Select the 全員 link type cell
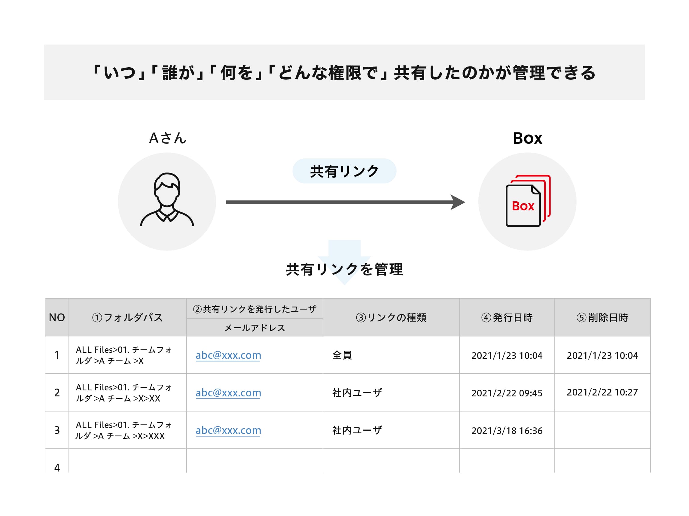The image size is (689, 516). click(x=342, y=355)
